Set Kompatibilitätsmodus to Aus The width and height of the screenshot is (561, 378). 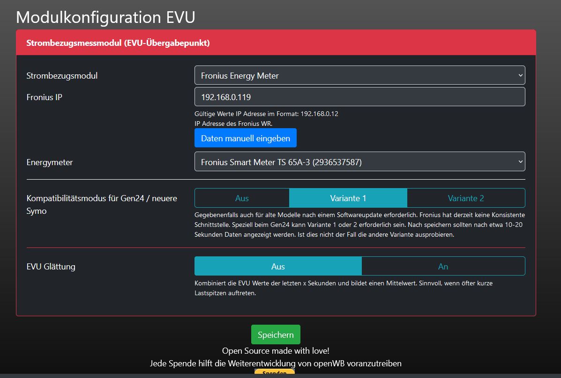pyautogui.click(x=242, y=198)
